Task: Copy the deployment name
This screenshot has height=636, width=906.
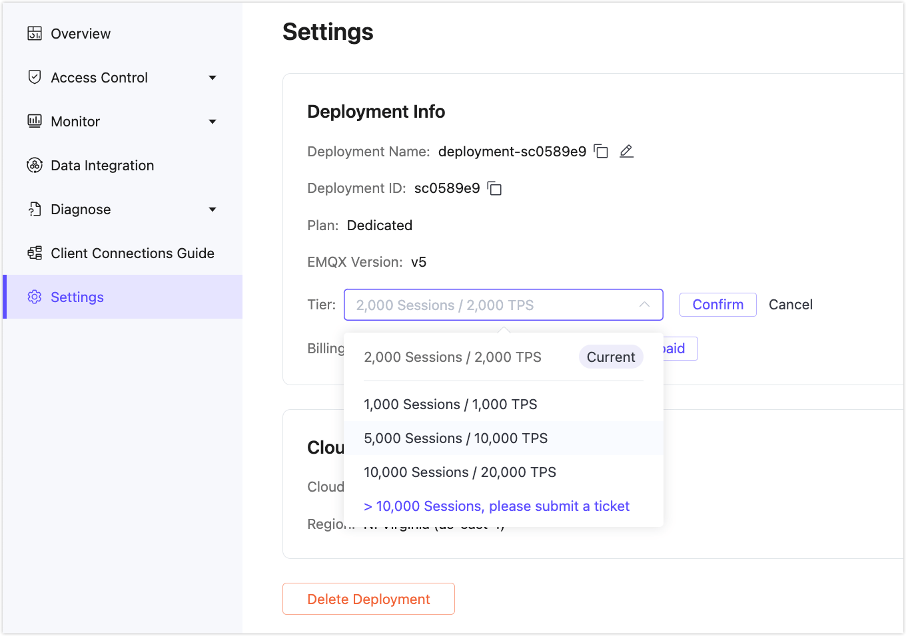Action: click(601, 152)
